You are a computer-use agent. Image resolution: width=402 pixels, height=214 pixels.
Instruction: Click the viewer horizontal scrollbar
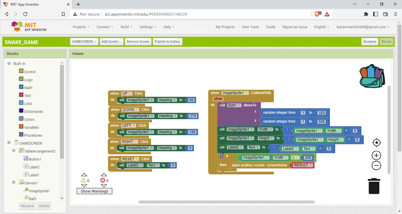click(x=226, y=202)
